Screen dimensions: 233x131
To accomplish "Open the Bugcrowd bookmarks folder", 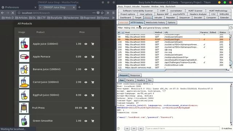I will tap(88, 18).
